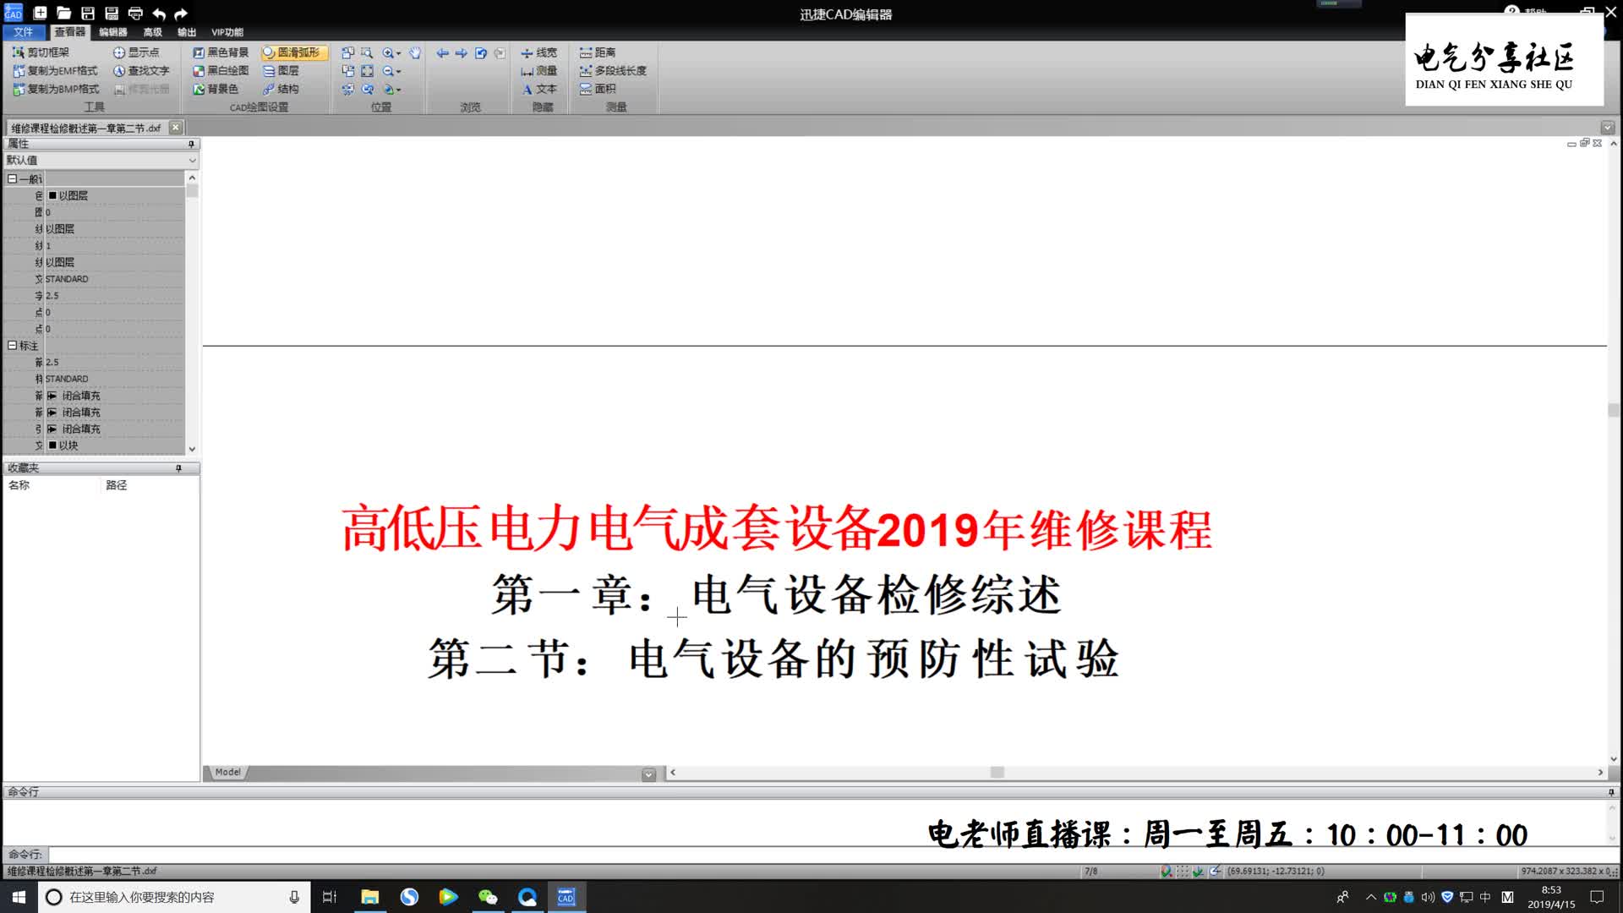The width and height of the screenshot is (1623, 913).
Task: Open the layout tabs dropdown beside Model
Action: 648,774
